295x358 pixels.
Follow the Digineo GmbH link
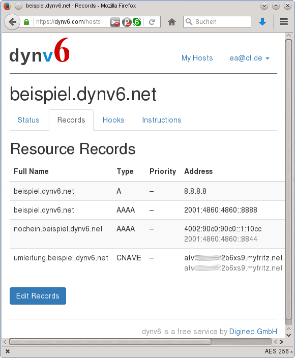click(253, 331)
